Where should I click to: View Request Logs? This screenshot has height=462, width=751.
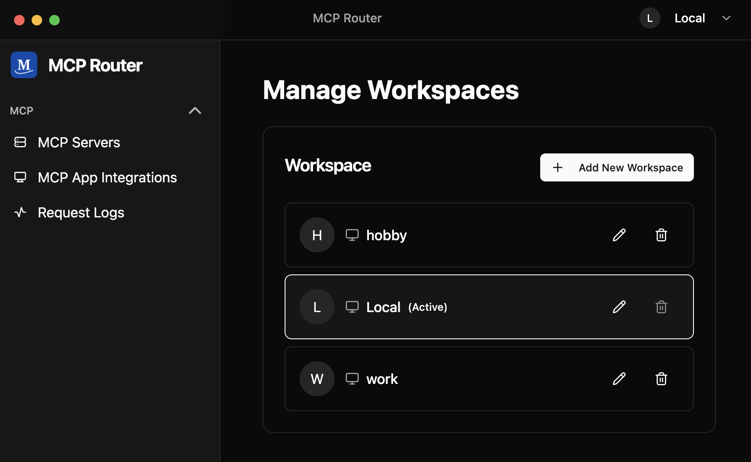81,213
